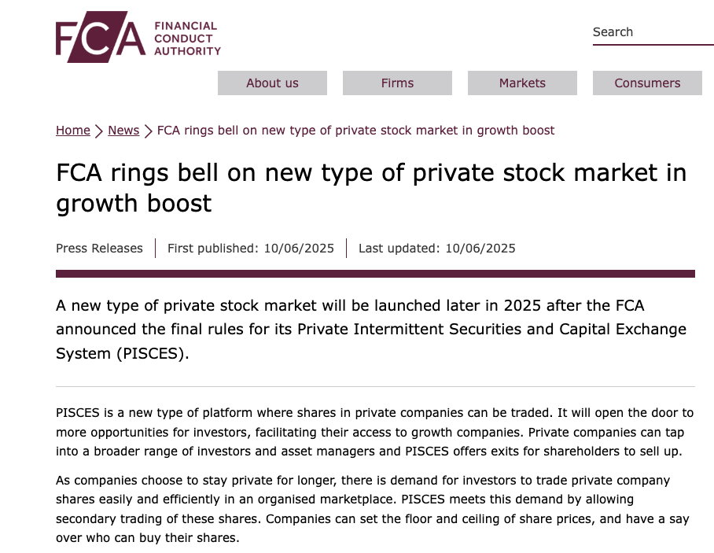Click the Press Releases category label

[99, 249]
